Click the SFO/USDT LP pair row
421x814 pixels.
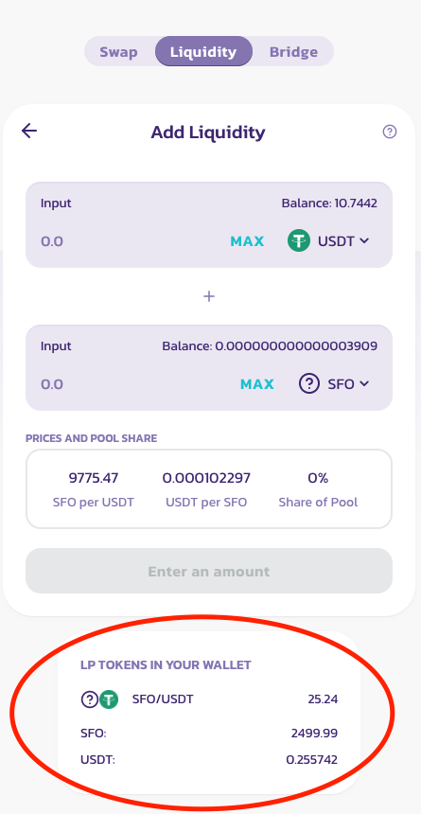coord(209,699)
